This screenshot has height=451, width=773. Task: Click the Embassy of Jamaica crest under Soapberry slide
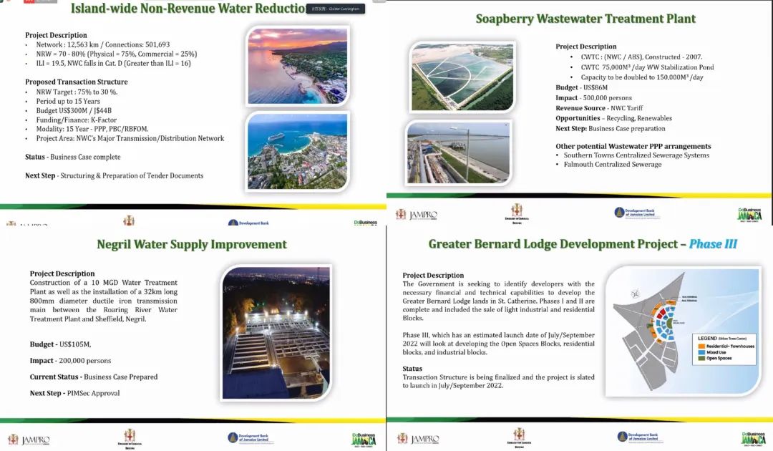tap(517, 213)
